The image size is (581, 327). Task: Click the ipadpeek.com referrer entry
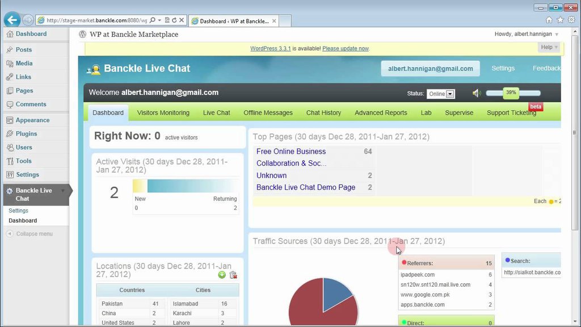tap(418, 275)
